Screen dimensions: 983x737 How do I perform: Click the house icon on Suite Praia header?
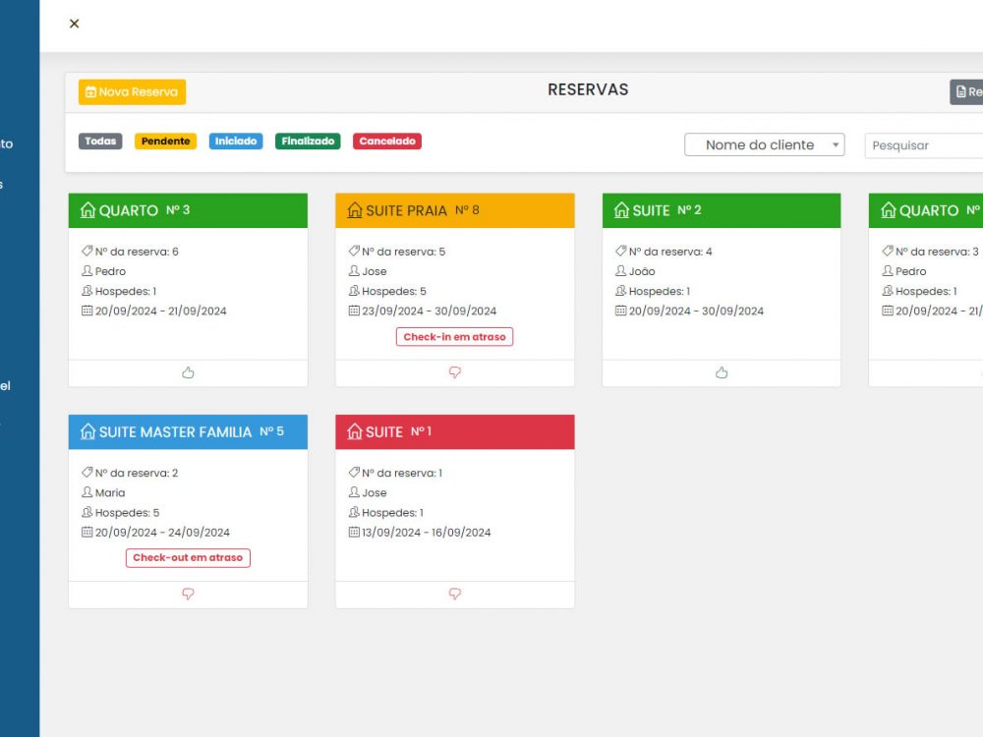(355, 210)
